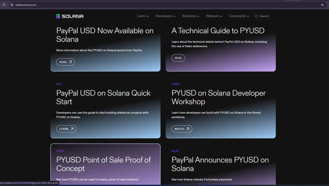Click READ on A Technical Guide to PYUSD
The image size is (329, 186).
point(178,58)
